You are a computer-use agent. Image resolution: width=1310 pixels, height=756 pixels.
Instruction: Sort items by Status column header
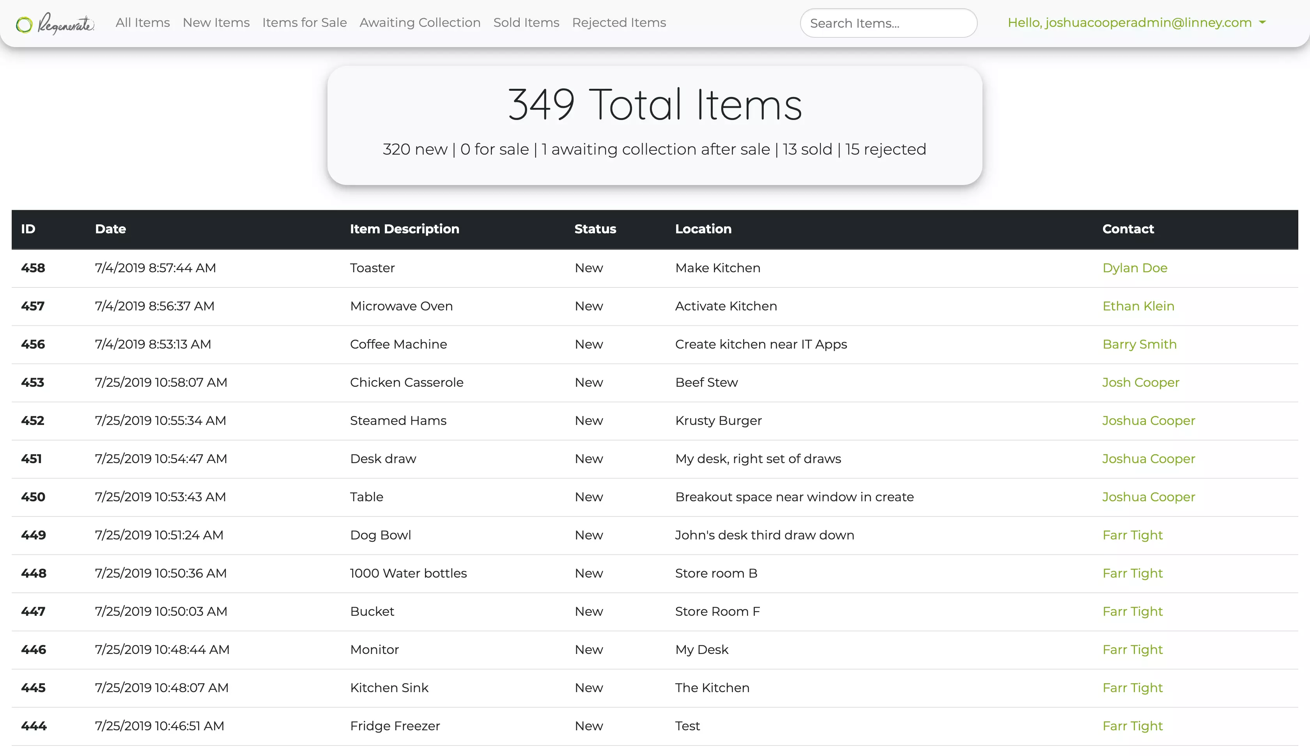[595, 229]
